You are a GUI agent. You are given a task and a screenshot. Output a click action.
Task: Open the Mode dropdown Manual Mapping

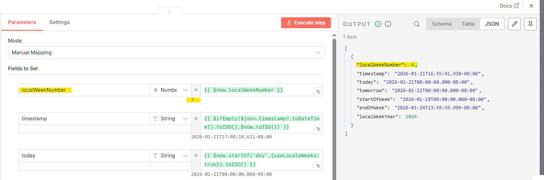[166, 53]
